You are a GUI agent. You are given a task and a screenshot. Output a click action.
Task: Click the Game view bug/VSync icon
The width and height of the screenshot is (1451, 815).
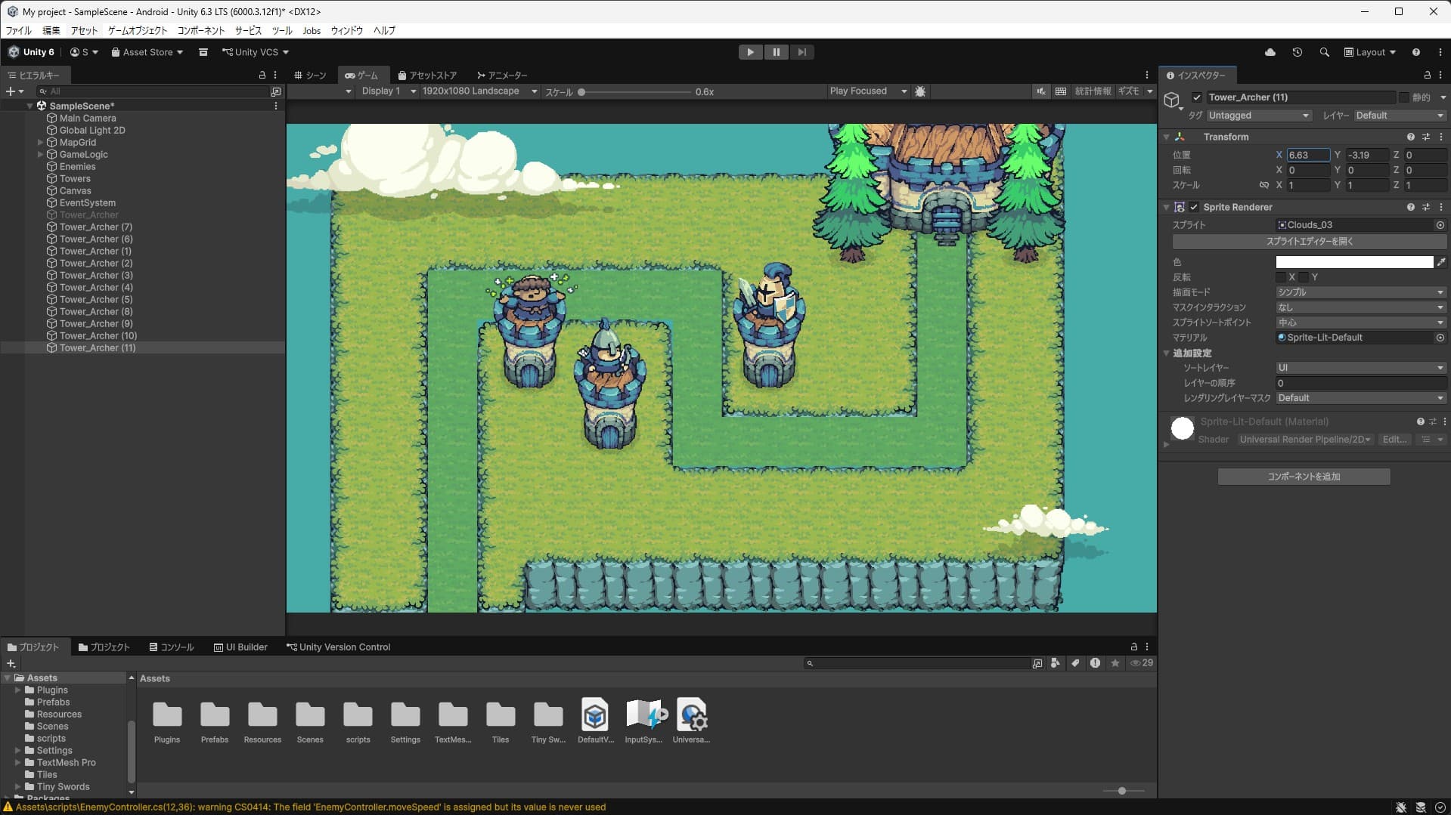920,91
